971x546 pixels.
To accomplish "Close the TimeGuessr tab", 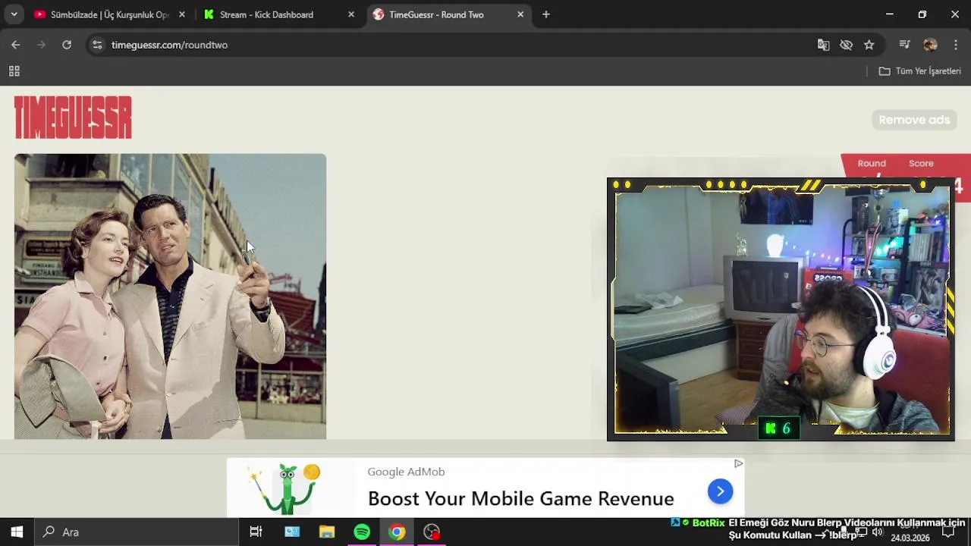I will [520, 14].
